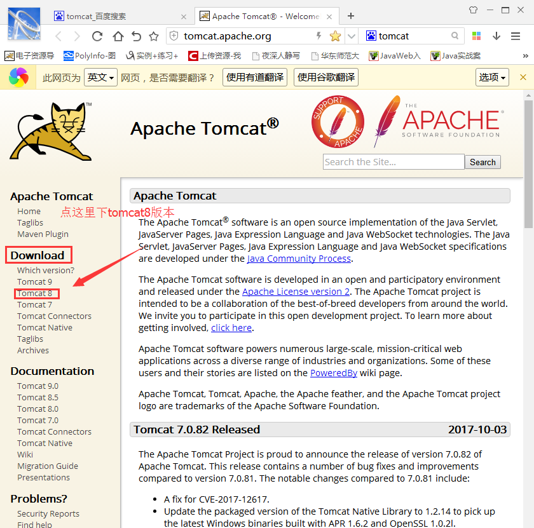Open the Java实战案 bookmark
This screenshot has height=528, width=534.
456,55
